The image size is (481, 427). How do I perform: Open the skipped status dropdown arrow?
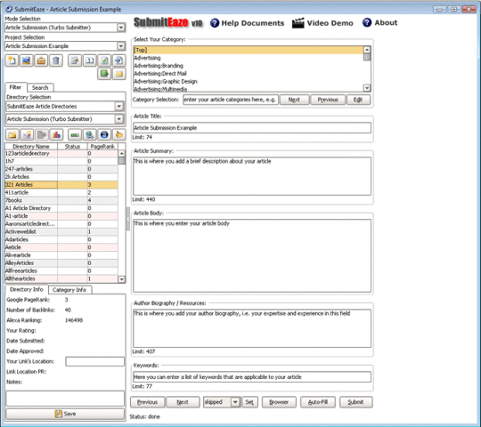[235, 402]
